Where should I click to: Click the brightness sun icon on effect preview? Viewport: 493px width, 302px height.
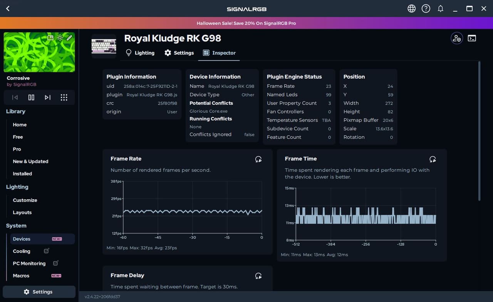(60, 38)
